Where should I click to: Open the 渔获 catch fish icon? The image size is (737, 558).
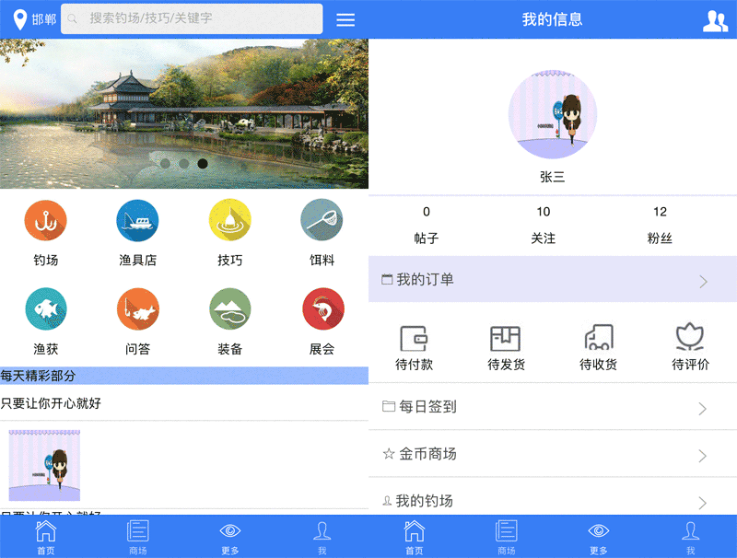coord(45,309)
